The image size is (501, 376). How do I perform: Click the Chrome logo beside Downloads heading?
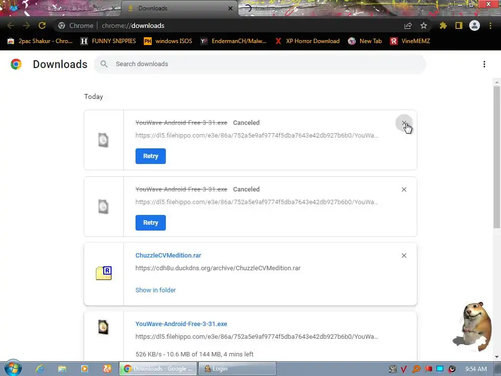(x=16, y=64)
